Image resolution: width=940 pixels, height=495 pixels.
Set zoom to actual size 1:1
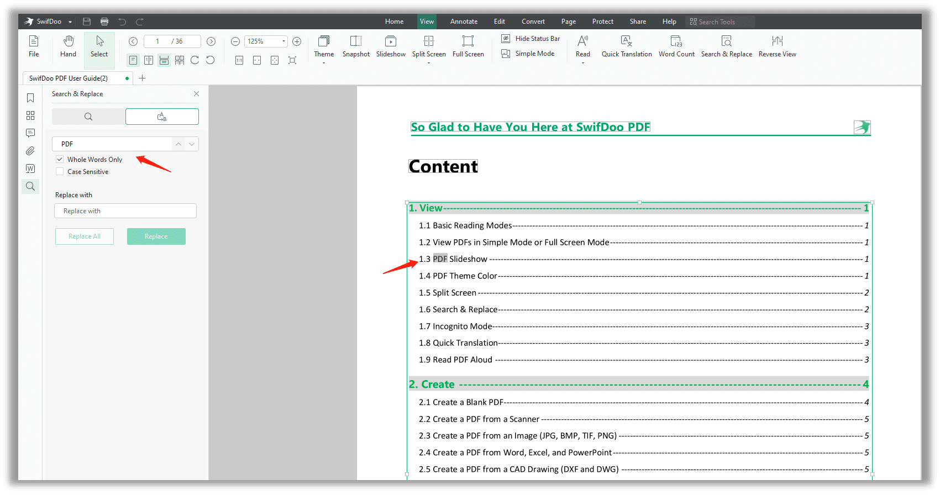239,60
